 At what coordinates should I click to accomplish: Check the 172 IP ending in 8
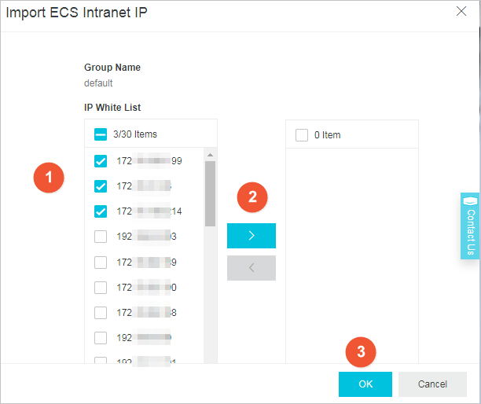tap(101, 313)
